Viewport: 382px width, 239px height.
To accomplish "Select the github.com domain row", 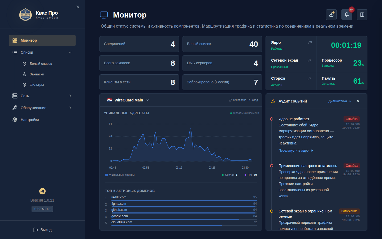I will [181, 211].
